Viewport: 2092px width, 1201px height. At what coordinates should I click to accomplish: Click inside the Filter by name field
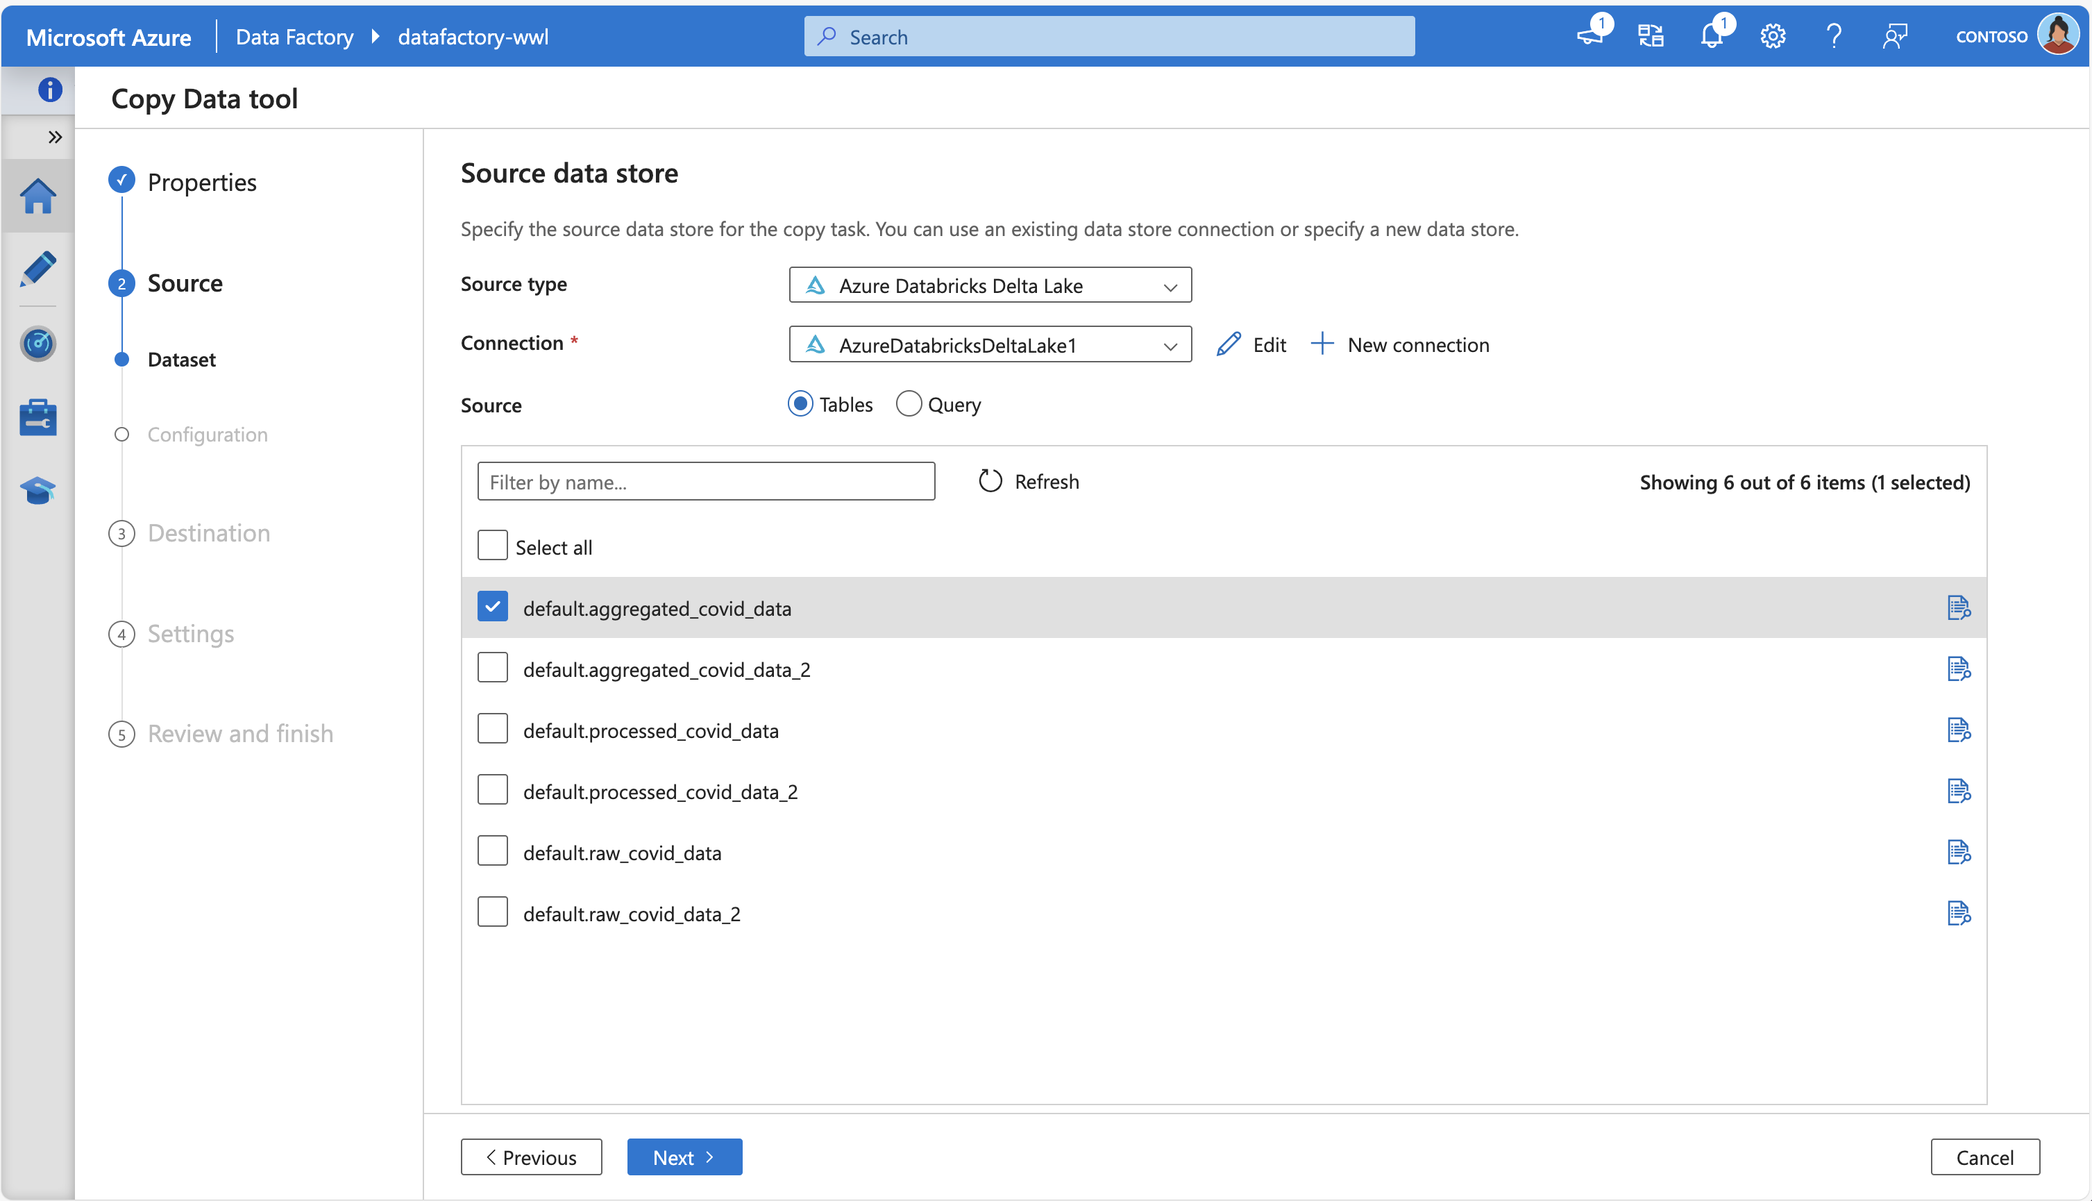[705, 481]
